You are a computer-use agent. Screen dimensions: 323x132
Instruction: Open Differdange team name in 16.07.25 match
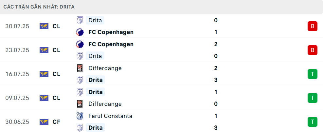(x=105, y=68)
